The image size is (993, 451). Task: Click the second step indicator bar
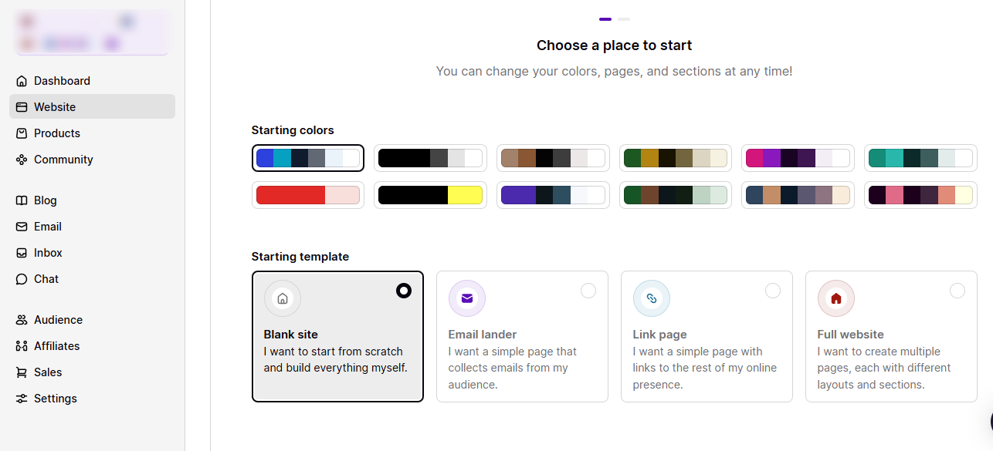coord(623,19)
